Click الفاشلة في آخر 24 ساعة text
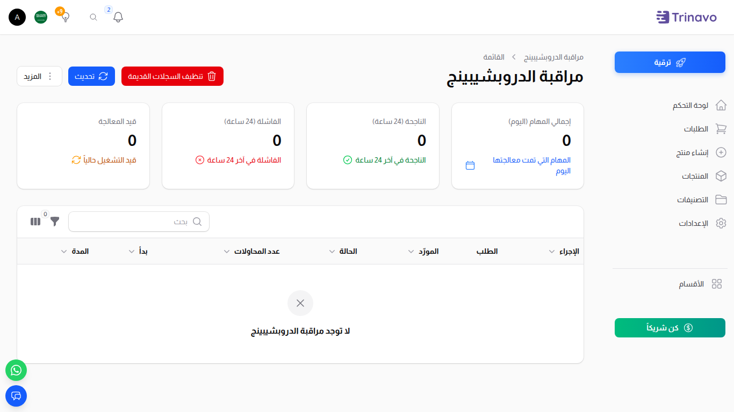Screen dimensions: 734x412 (x=244, y=160)
